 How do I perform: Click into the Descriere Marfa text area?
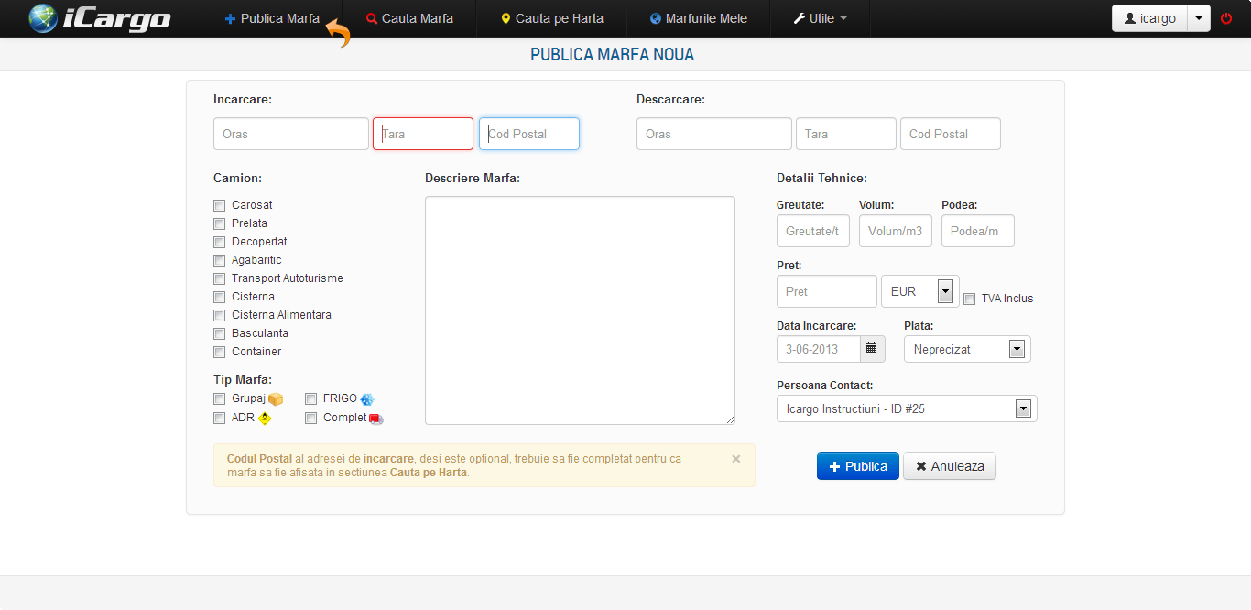click(x=580, y=310)
